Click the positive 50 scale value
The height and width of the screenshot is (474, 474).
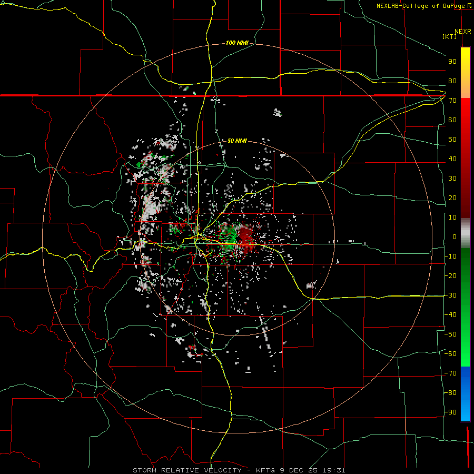coord(452,140)
